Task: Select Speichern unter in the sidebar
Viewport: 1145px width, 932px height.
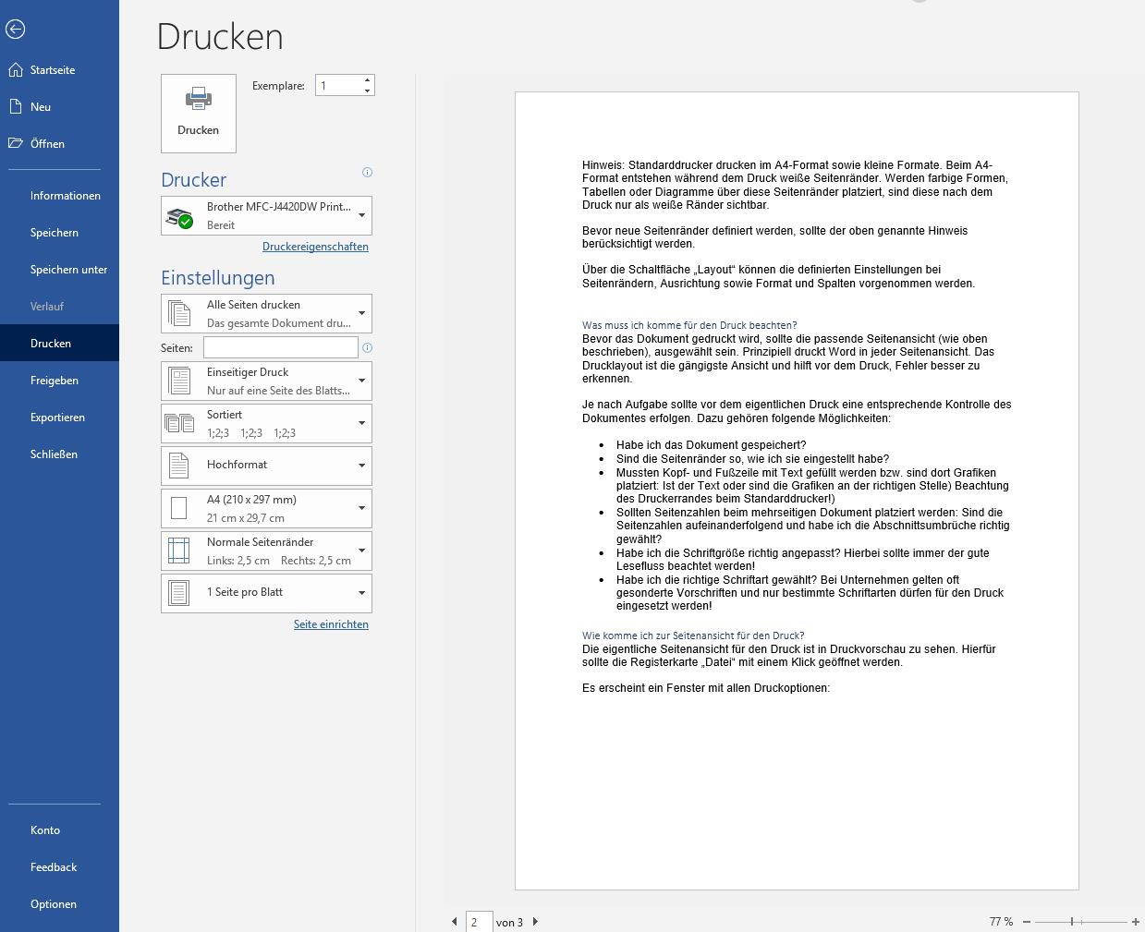Action: click(x=68, y=270)
